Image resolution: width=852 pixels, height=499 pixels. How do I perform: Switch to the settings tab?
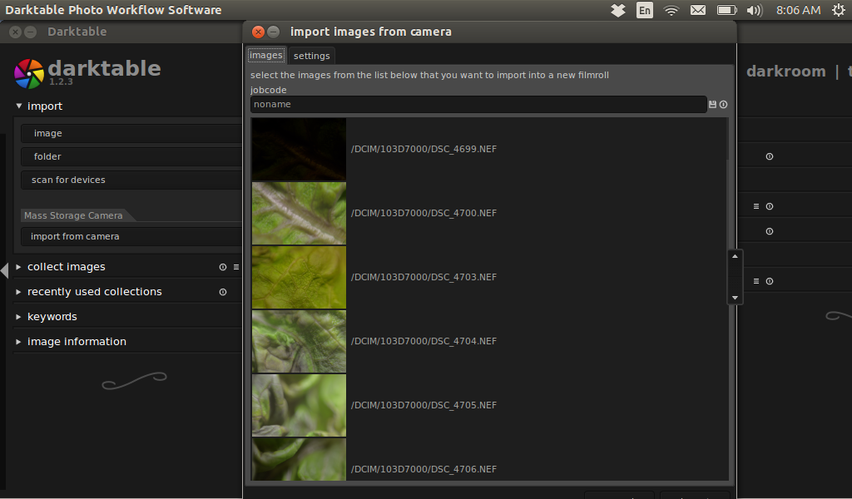tap(312, 56)
